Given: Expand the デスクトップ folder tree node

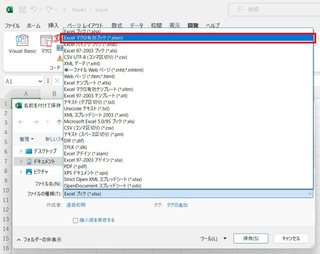Looking at the screenshot, I should (20, 151).
